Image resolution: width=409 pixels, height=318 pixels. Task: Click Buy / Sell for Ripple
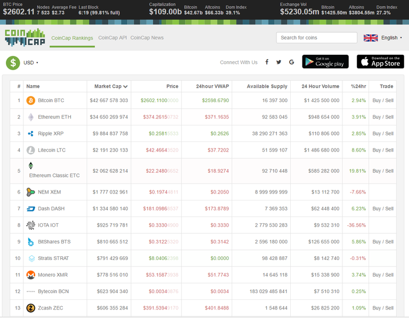(x=383, y=133)
